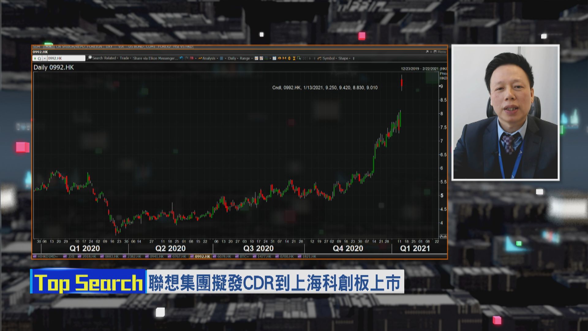Switch to the VIX tab
The height and width of the screenshot is (331, 588).
121,47
